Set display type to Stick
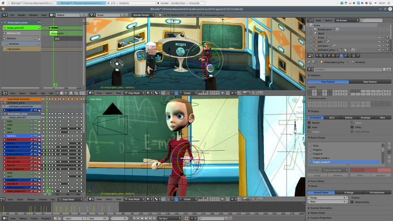The height and width of the screenshot is (221, 393). pos(332,117)
